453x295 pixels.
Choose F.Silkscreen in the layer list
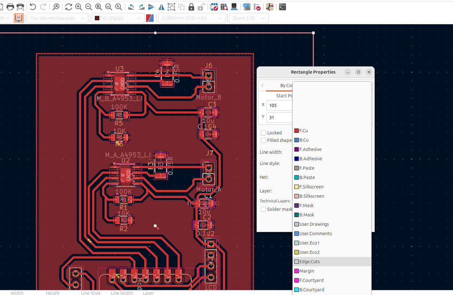click(x=311, y=187)
